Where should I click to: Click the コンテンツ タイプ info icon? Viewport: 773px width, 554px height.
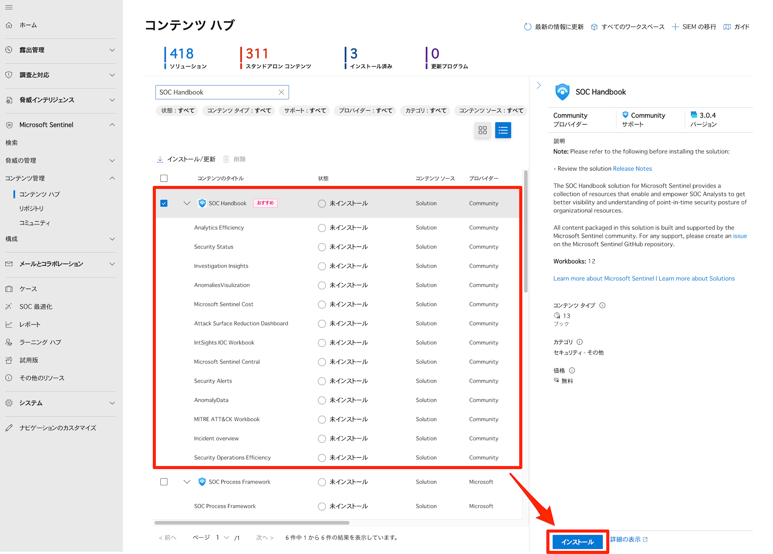point(602,305)
